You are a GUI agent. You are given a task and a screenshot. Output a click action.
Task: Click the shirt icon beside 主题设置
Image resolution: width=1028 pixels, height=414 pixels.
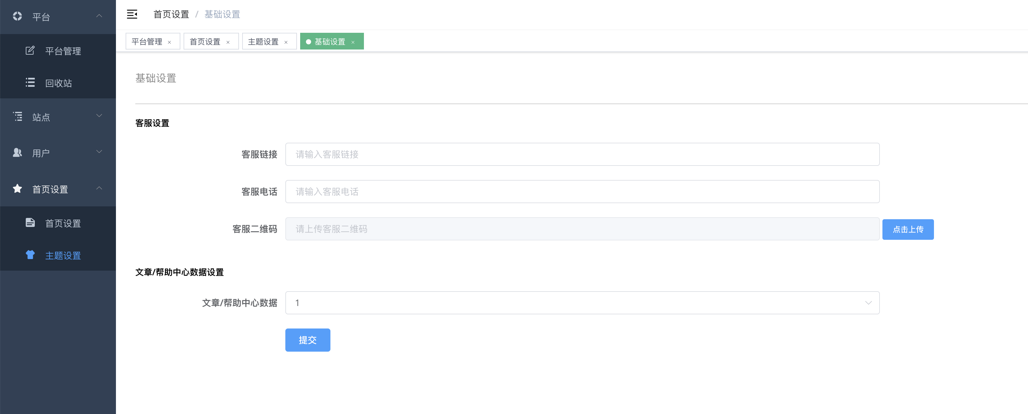tap(30, 255)
